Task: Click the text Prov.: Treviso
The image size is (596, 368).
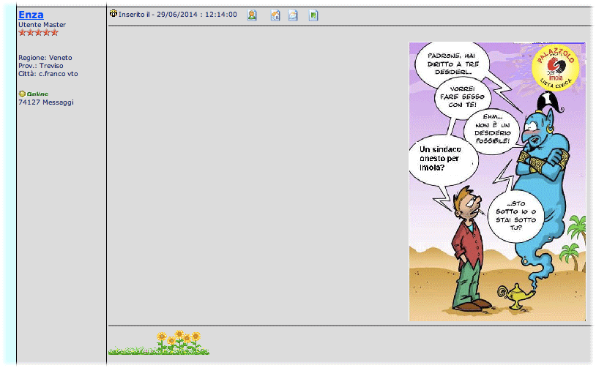Action: [x=41, y=66]
